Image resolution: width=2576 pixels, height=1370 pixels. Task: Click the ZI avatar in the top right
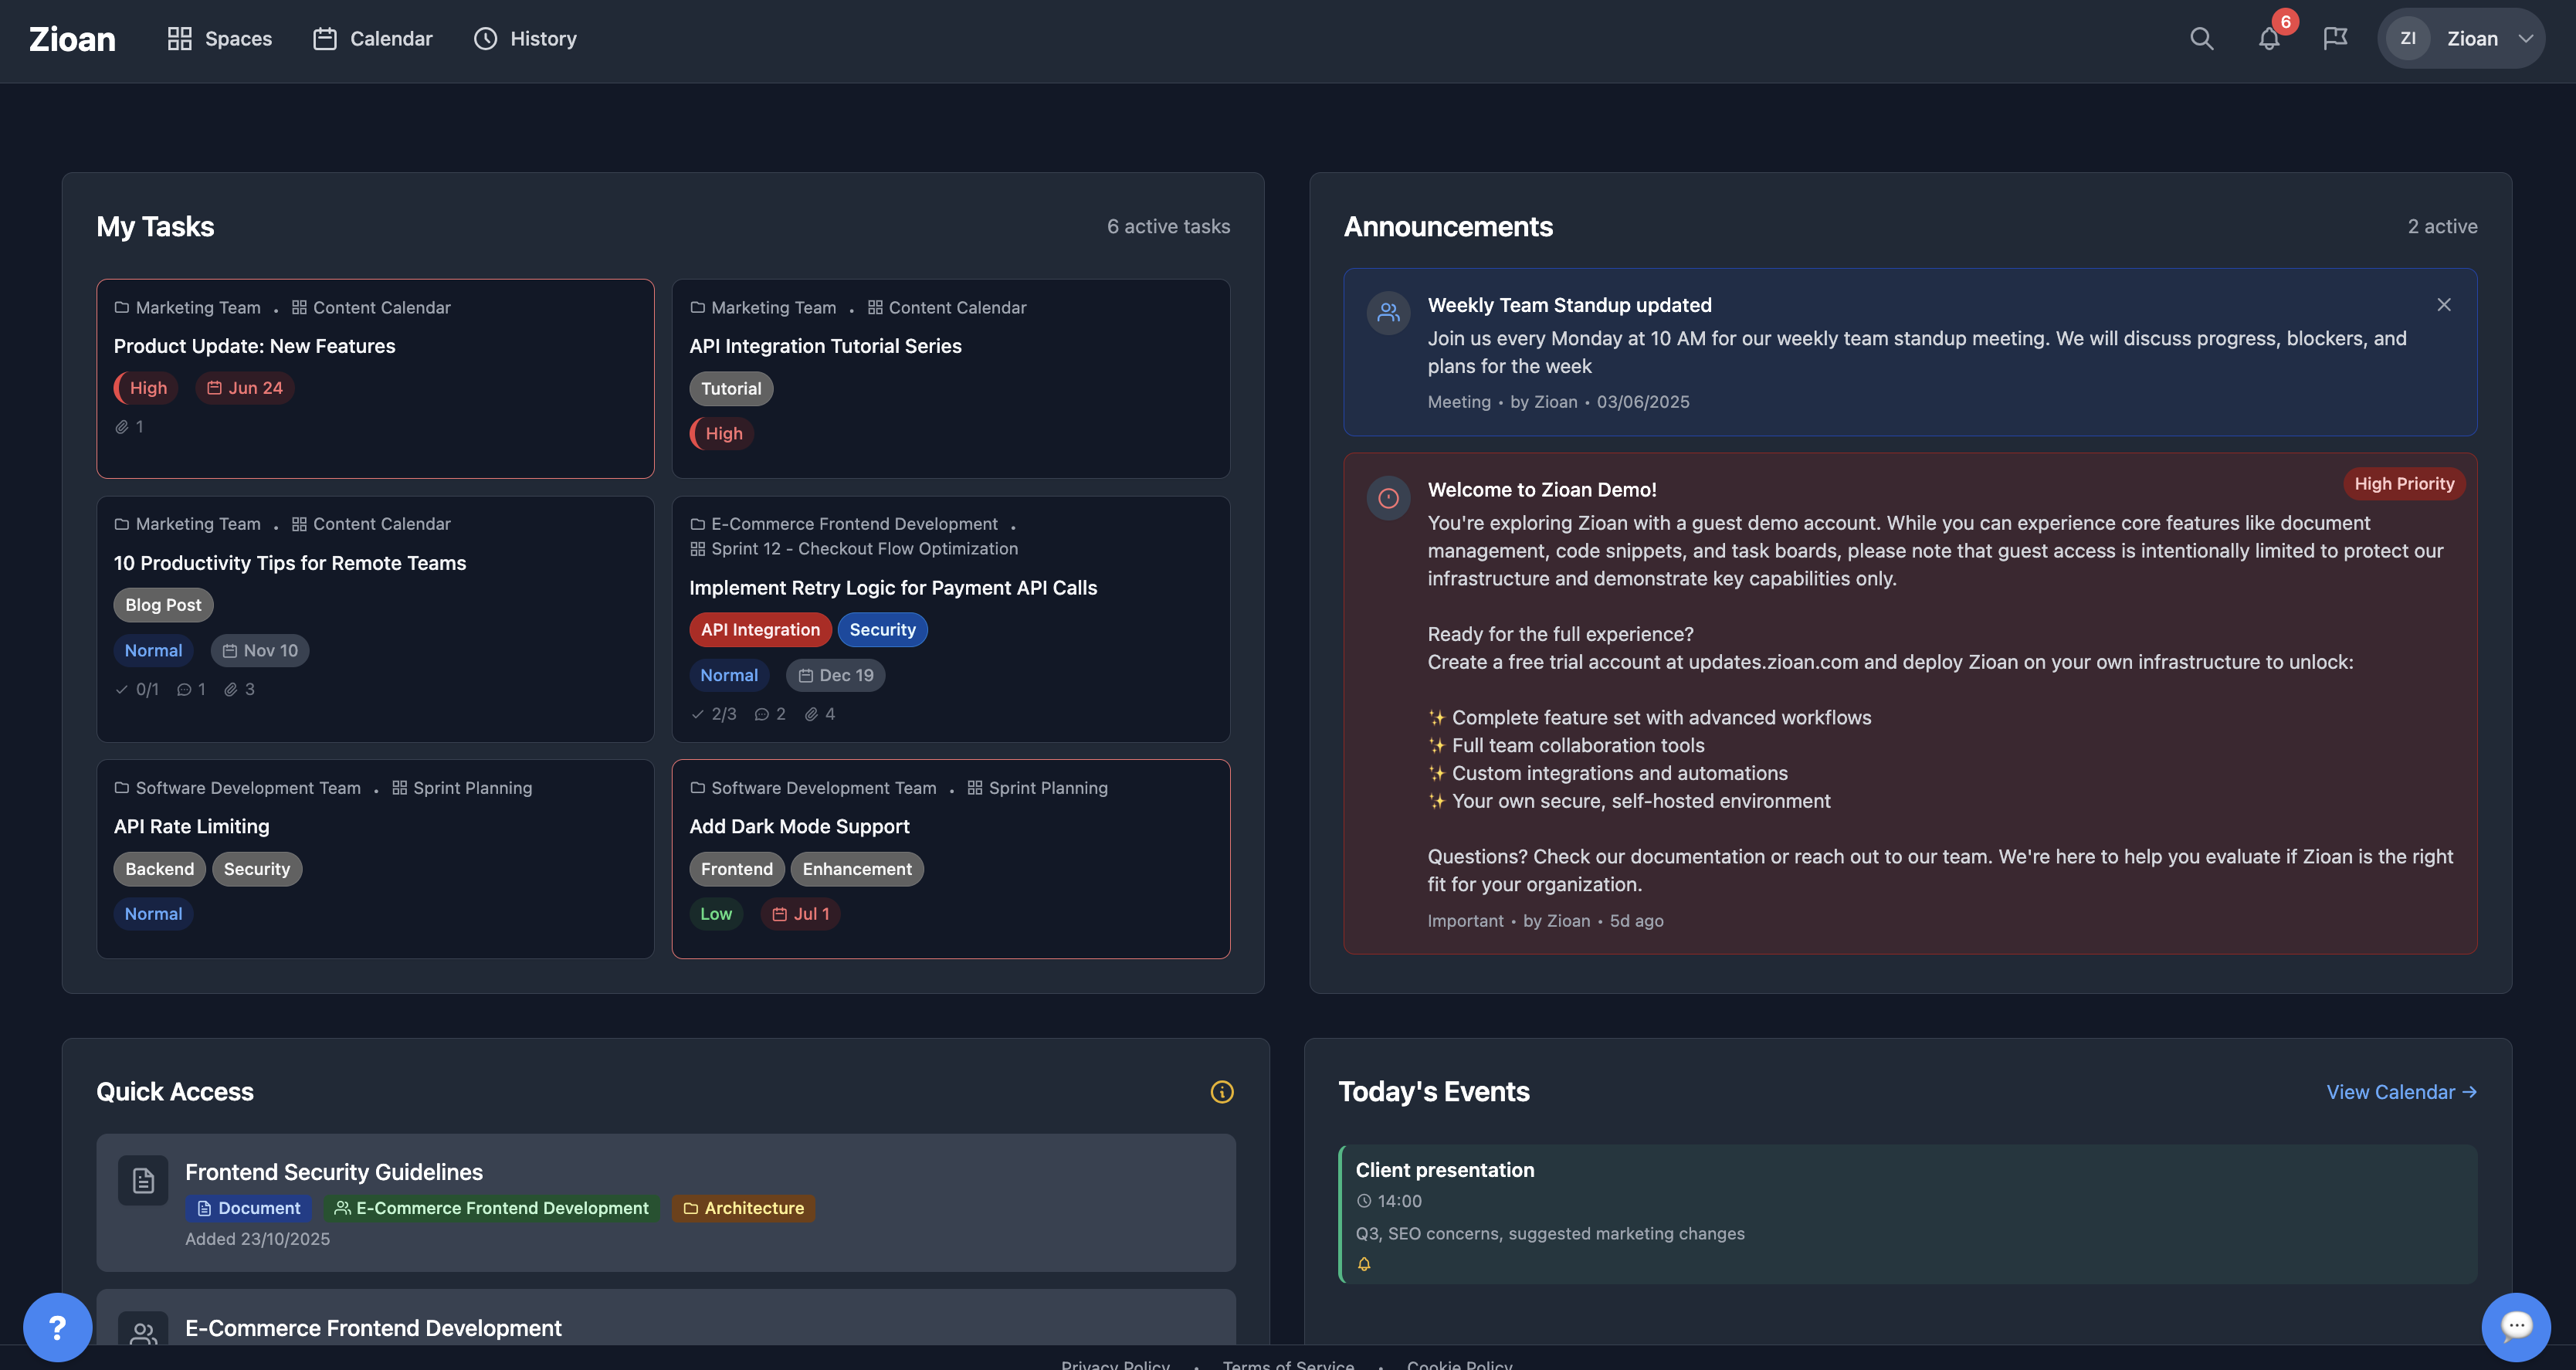point(2408,38)
